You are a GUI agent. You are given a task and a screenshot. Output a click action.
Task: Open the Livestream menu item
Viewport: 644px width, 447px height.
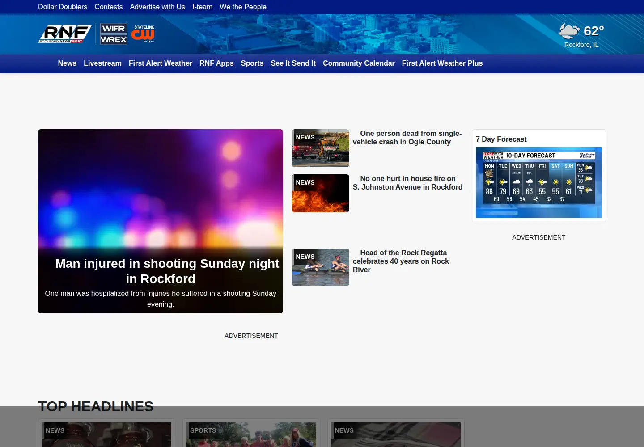click(x=102, y=63)
